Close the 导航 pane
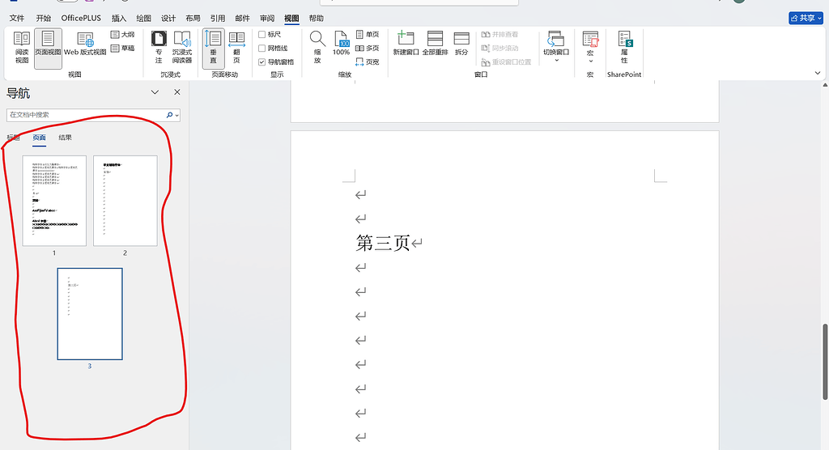The image size is (829, 450). coord(177,92)
